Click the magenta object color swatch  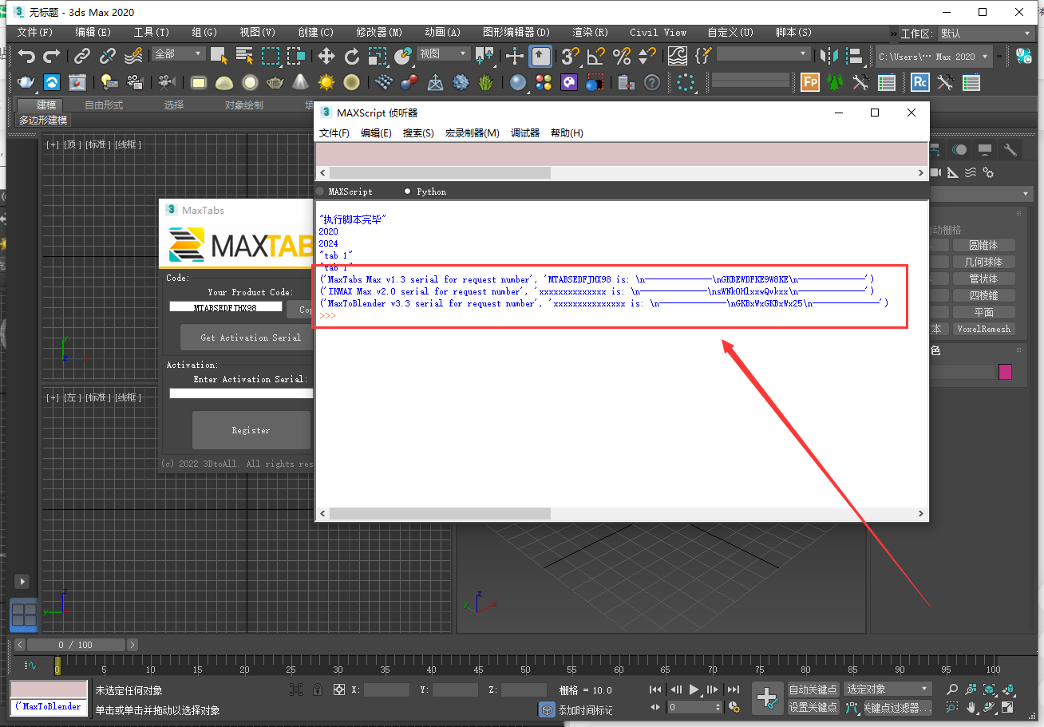(x=1005, y=372)
